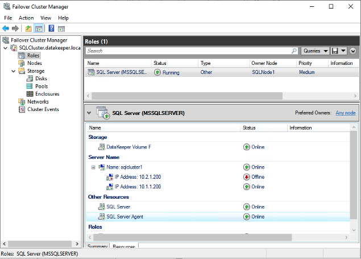Click the Priority cell Medium
The height and width of the screenshot is (259, 361).
306,72
